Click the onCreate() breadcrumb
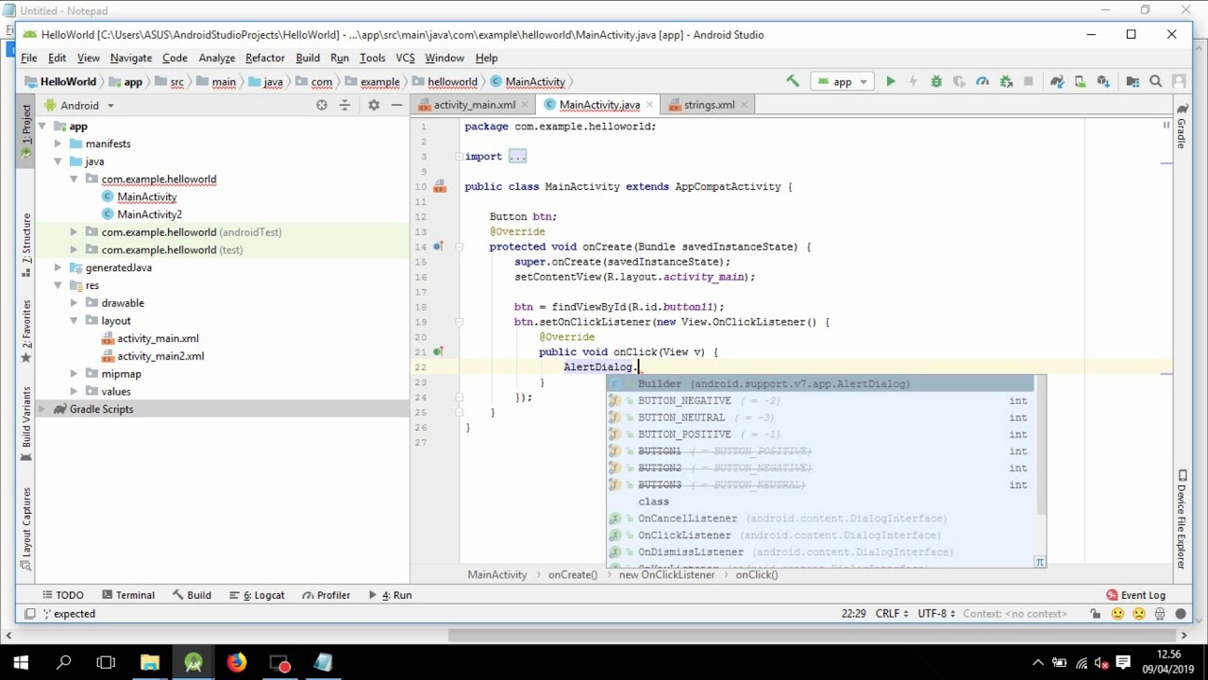1208x680 pixels. [x=572, y=574]
